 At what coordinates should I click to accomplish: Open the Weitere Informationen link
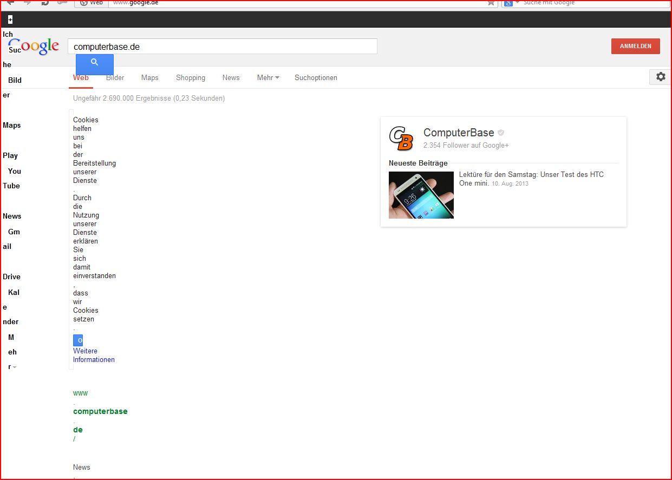pyautogui.click(x=94, y=356)
